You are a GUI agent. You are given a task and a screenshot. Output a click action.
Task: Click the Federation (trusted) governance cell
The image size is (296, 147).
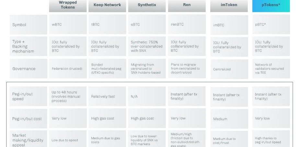[68, 68]
